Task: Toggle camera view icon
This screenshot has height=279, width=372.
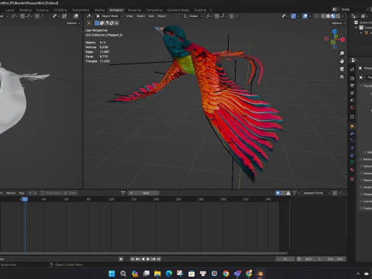Action: point(342,69)
